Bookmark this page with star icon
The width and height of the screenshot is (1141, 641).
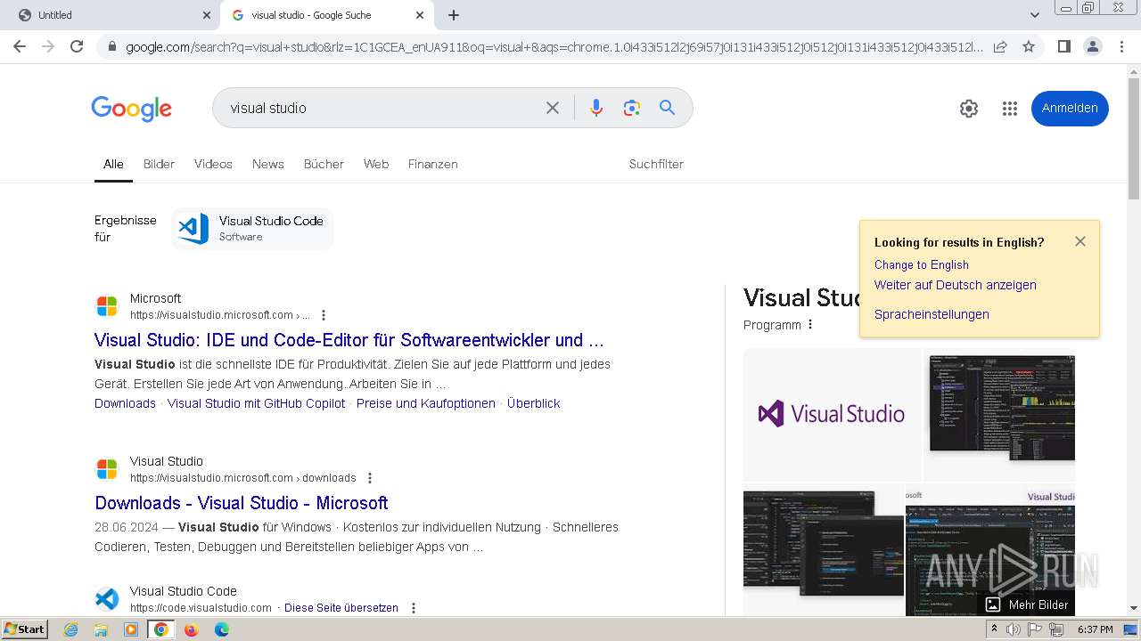point(1029,46)
